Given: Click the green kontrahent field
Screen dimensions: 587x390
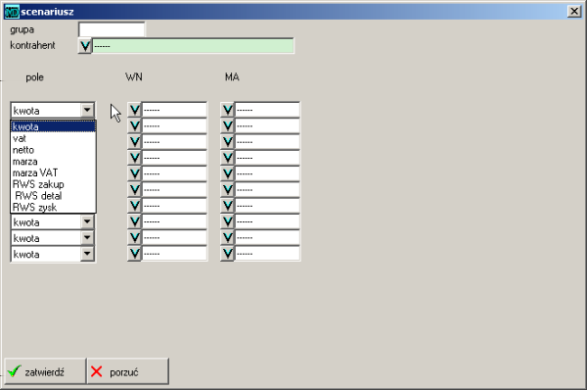Looking at the screenshot, I should point(193,46).
